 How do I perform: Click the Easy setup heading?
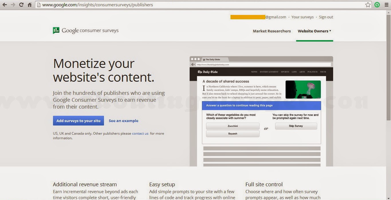click(x=162, y=184)
